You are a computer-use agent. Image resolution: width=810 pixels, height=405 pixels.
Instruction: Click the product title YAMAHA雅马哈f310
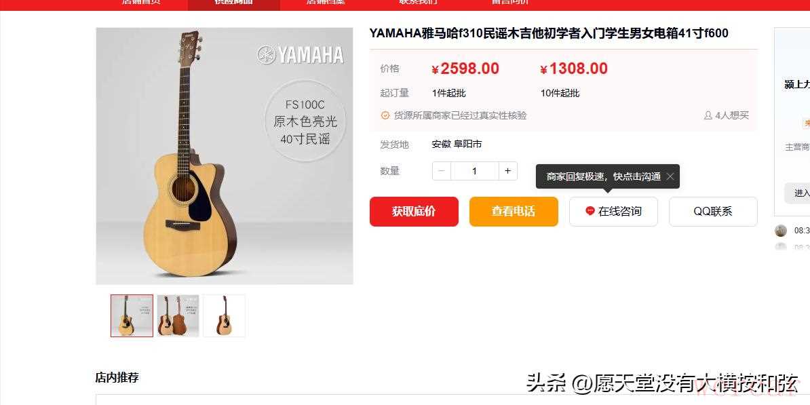pos(549,33)
